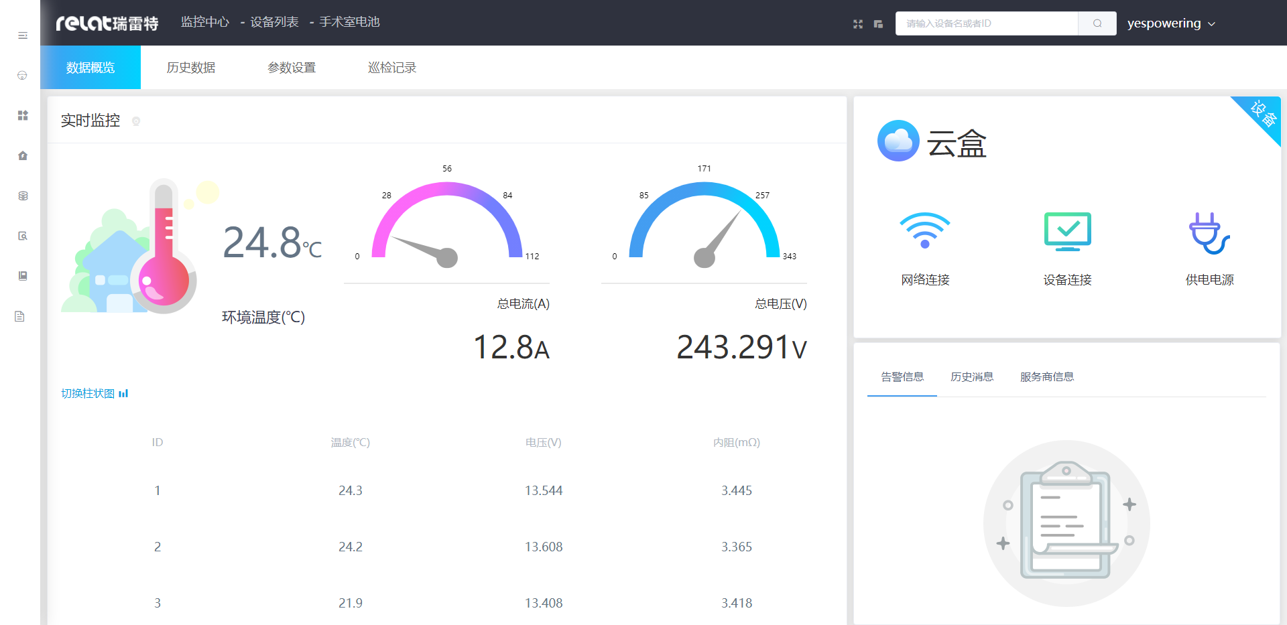Switch to the 历史数据 tab
This screenshot has width=1287, height=625.
191,68
